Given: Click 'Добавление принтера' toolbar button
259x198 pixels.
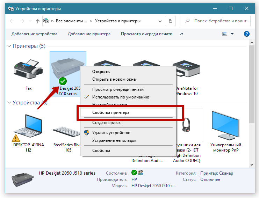Looking at the screenshot, I should click(89, 34).
